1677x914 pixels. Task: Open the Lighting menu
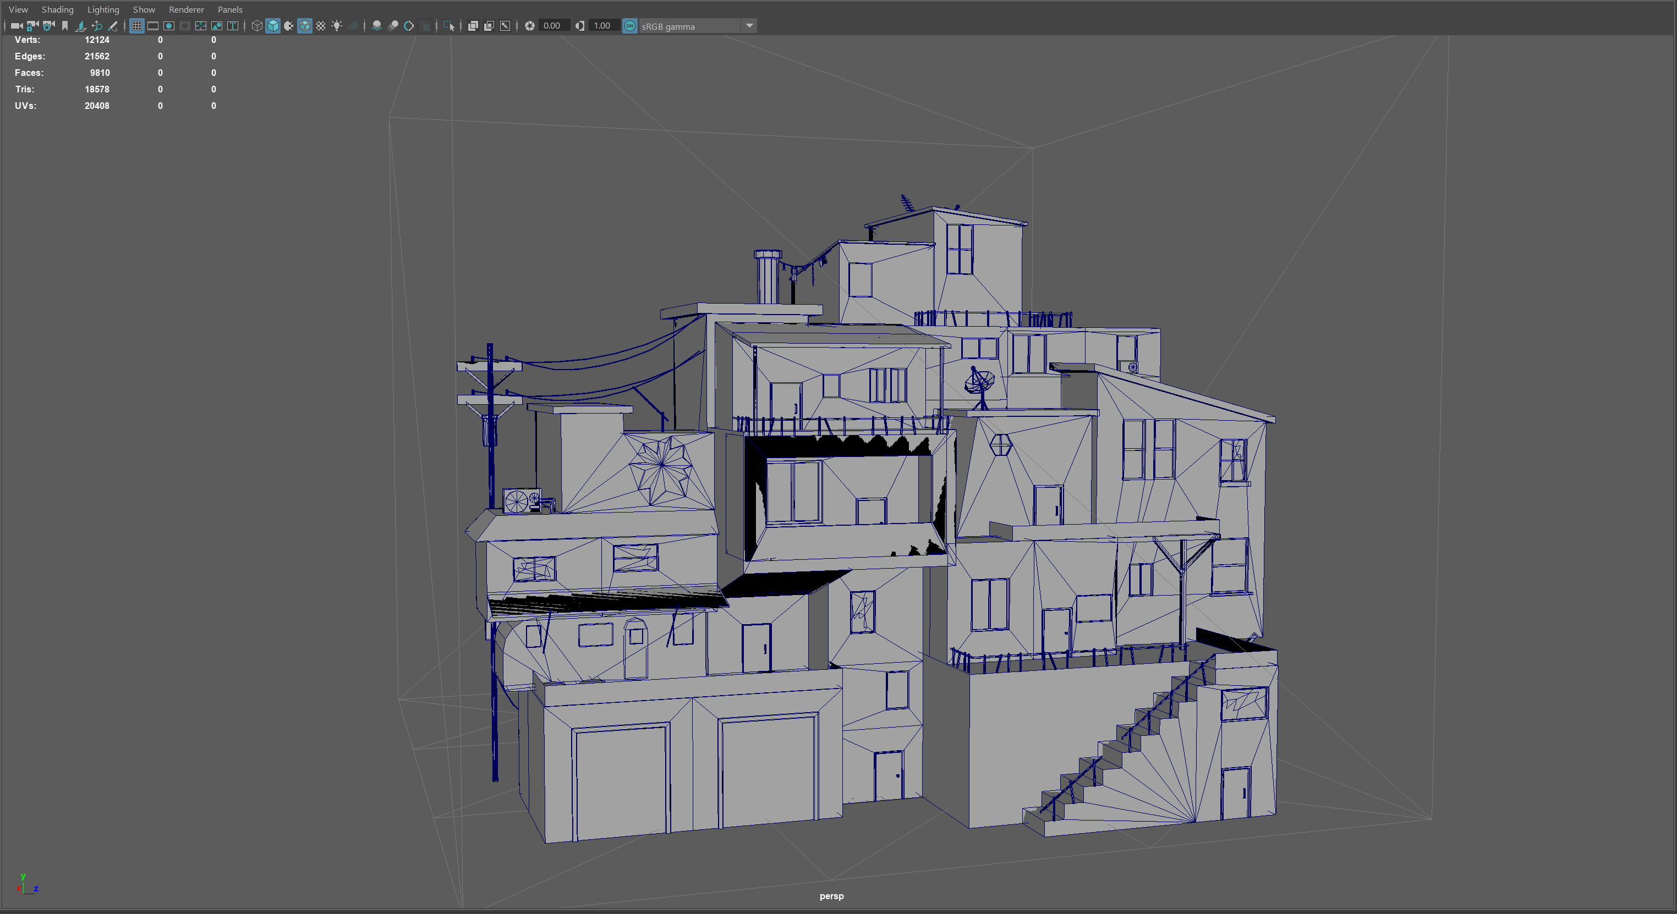[x=103, y=9]
